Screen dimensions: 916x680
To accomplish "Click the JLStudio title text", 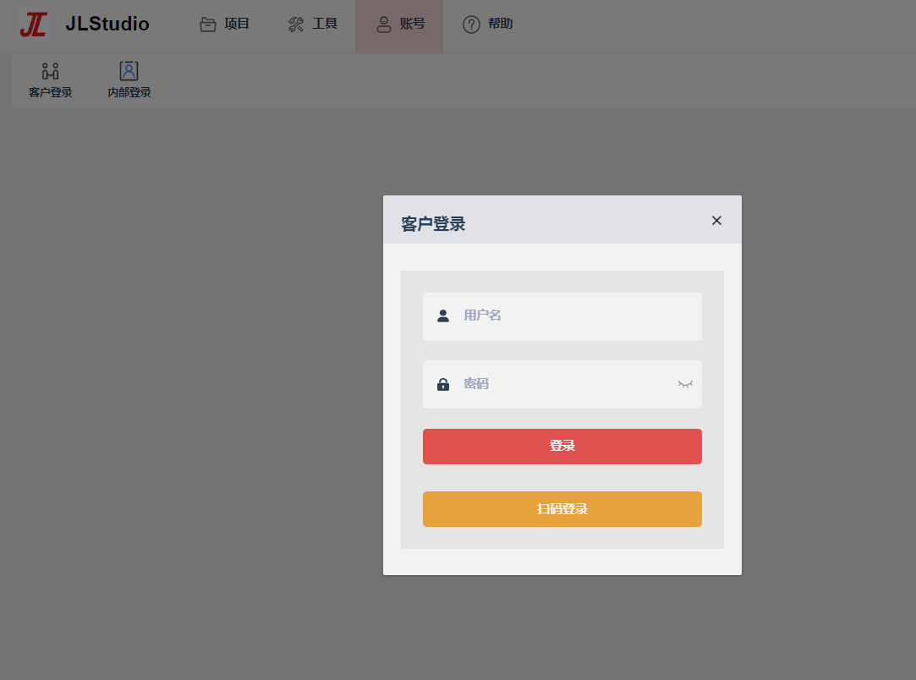I will pos(107,24).
